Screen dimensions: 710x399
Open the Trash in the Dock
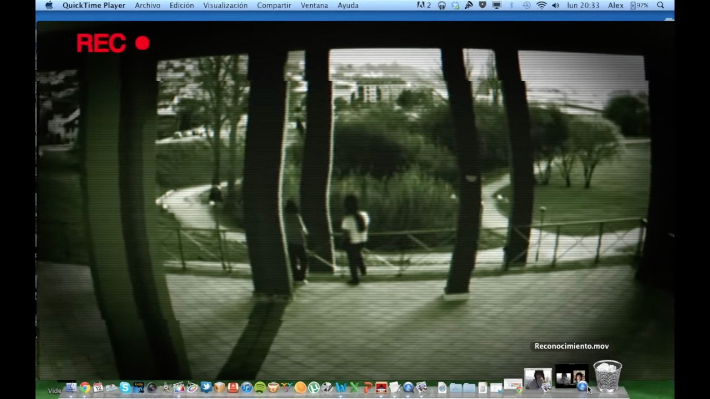[608, 376]
